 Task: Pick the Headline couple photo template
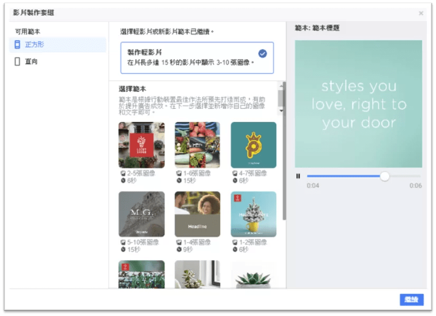pos(197,214)
